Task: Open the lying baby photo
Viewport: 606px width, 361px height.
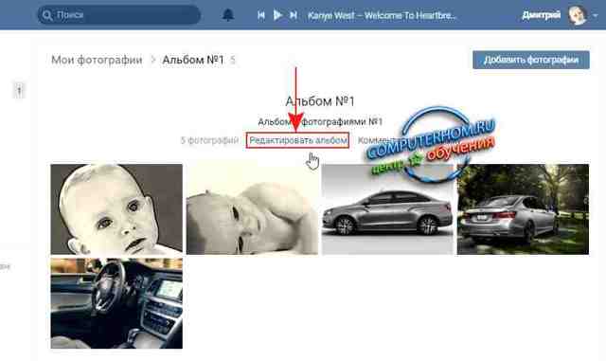Action: (x=252, y=209)
